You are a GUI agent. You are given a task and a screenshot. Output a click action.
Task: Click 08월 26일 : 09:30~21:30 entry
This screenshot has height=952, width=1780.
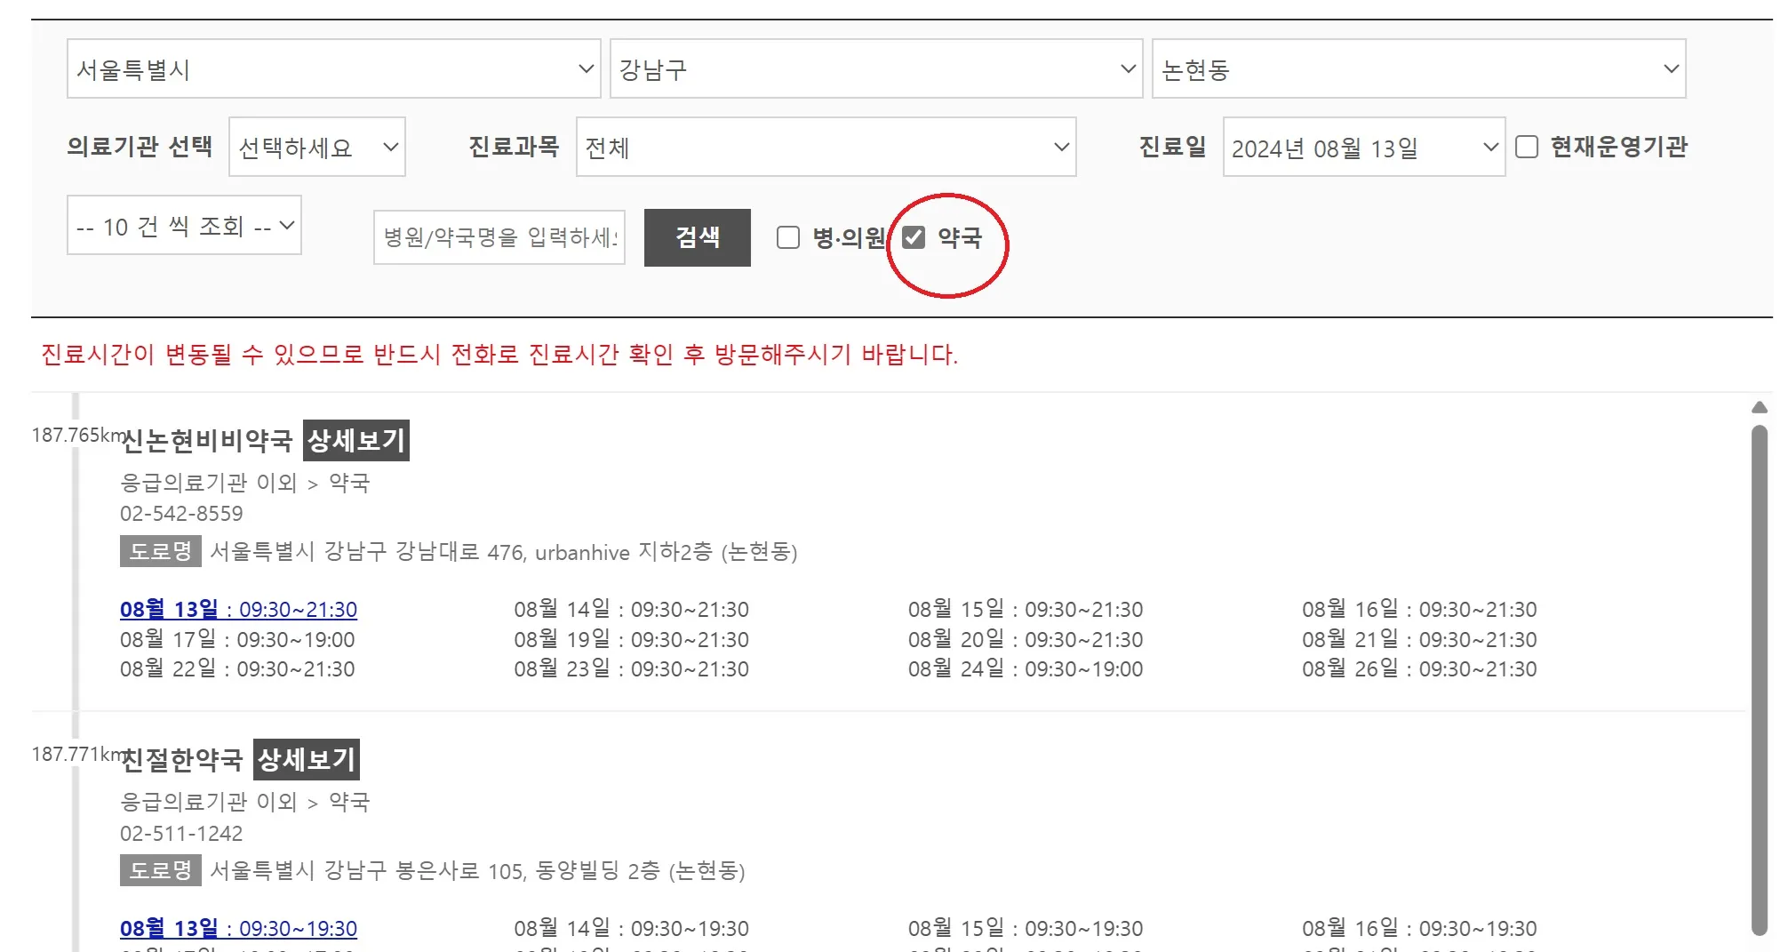(x=1419, y=668)
